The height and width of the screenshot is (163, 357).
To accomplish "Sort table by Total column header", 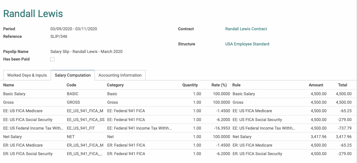I will point(343,85).
